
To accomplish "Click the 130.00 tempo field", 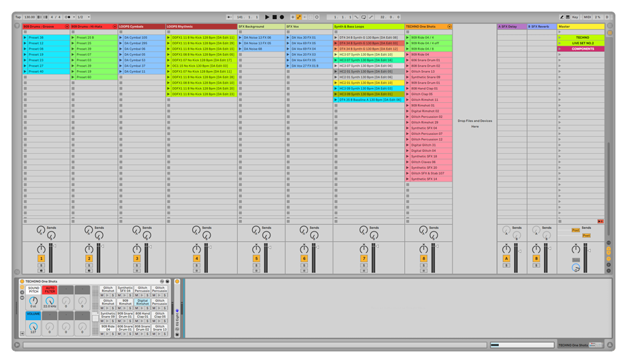I will tap(29, 17).
